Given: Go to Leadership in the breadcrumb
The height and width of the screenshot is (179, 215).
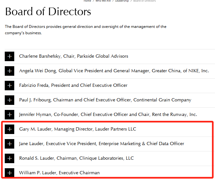Looking at the screenshot, I should [x=122, y=1].
